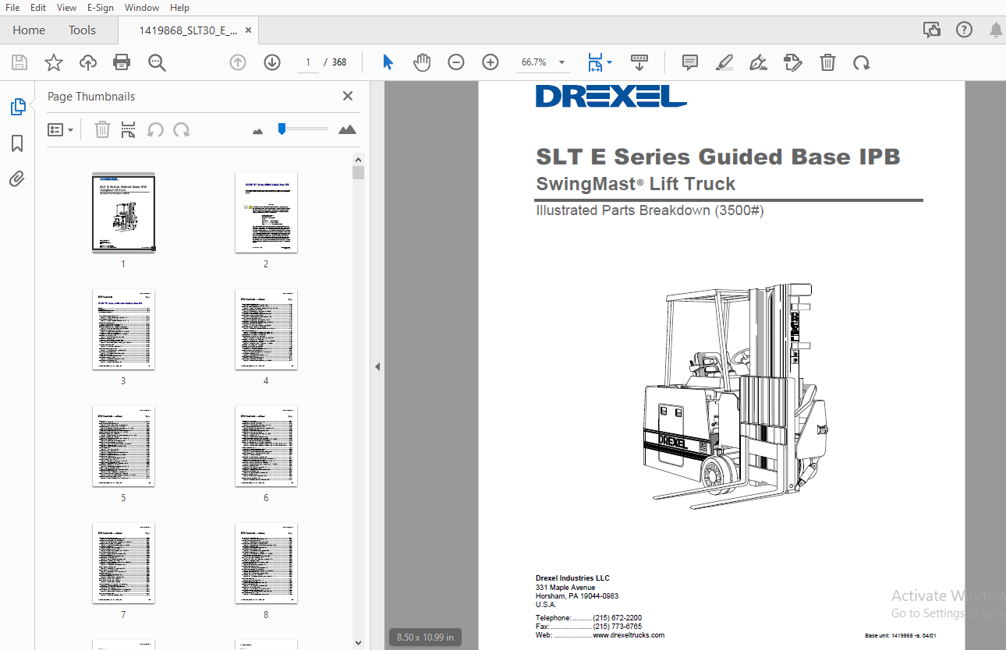Open the Sign document pen tool

coord(758,62)
